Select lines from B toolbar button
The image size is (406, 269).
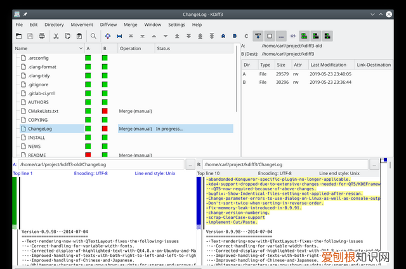235,36
